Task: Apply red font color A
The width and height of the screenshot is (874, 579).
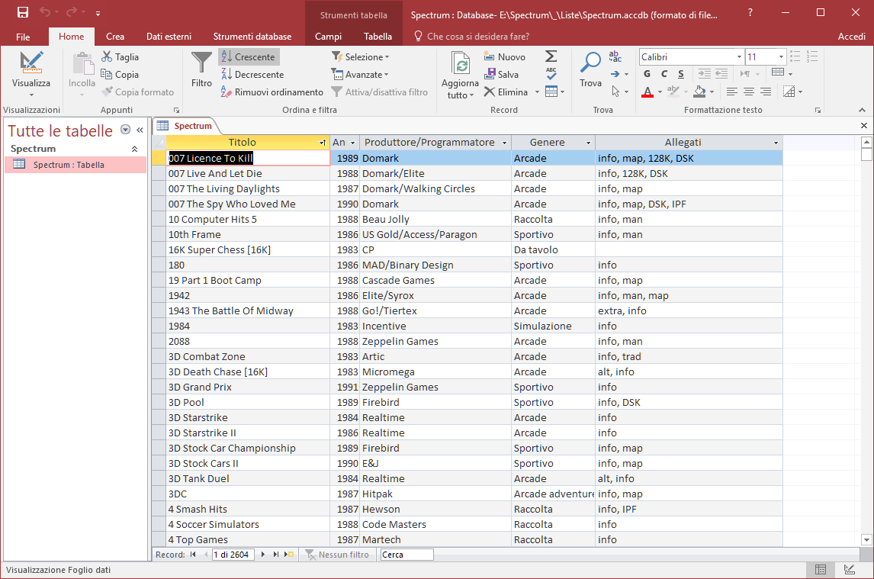Action: point(647,92)
